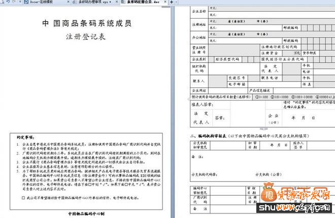Click the 企业名称 label cell
This screenshot has width=335, height=218.
click(199, 12)
